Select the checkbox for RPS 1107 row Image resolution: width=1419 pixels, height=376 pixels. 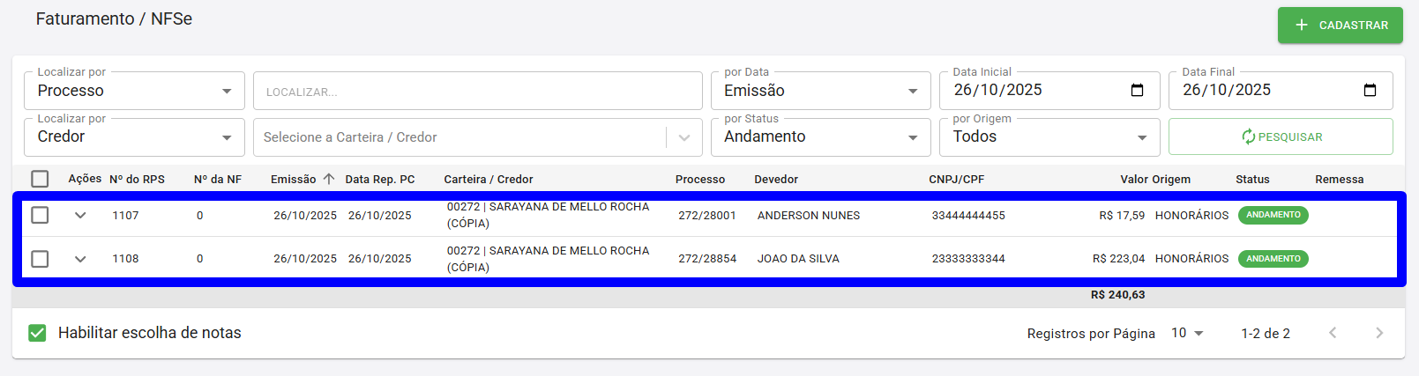click(40, 215)
